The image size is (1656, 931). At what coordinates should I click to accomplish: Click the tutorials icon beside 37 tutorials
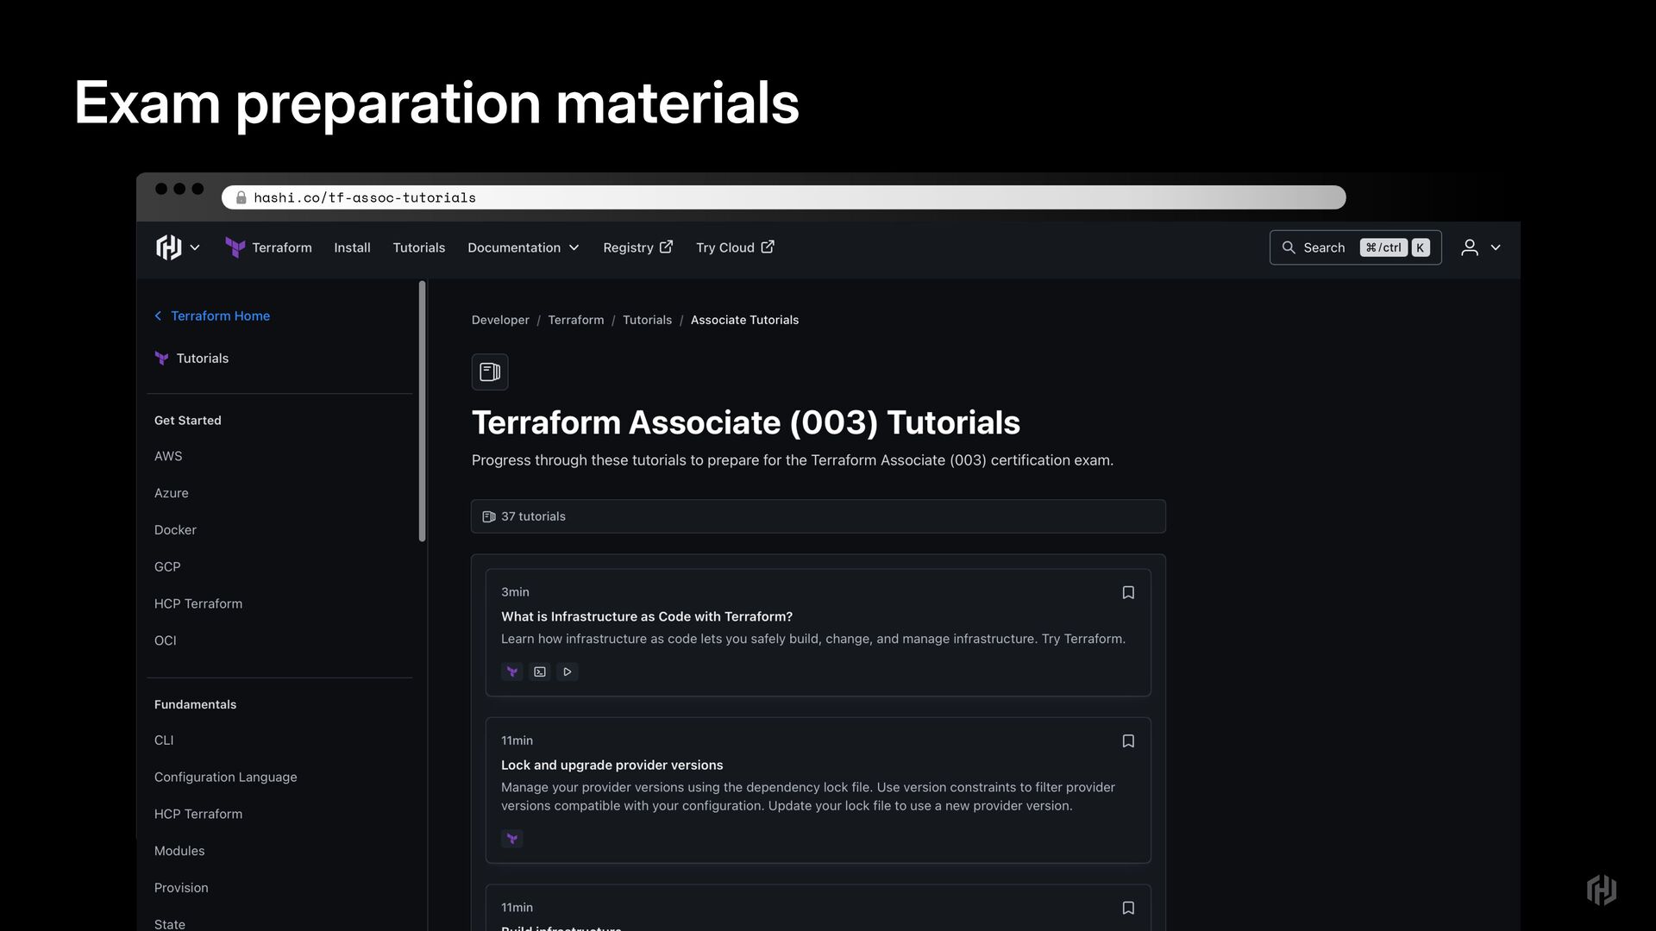[489, 516]
